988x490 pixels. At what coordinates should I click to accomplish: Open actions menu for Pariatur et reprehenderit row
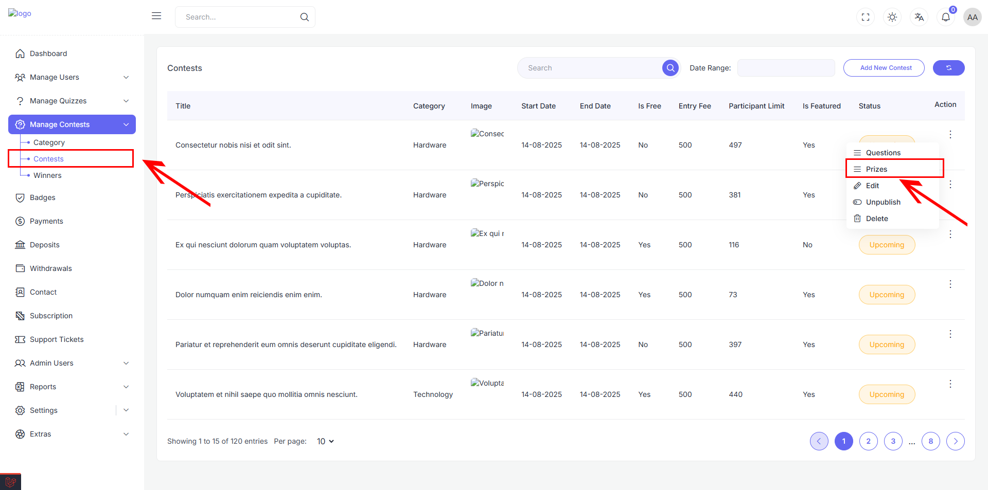click(x=950, y=334)
